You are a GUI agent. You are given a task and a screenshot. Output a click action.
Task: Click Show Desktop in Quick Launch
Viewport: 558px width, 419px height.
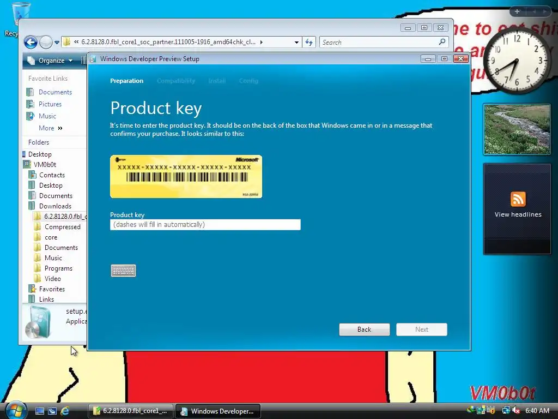click(40, 411)
